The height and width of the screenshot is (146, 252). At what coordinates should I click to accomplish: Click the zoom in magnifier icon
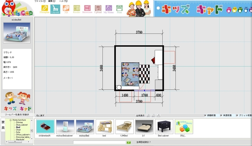click(x=148, y=115)
